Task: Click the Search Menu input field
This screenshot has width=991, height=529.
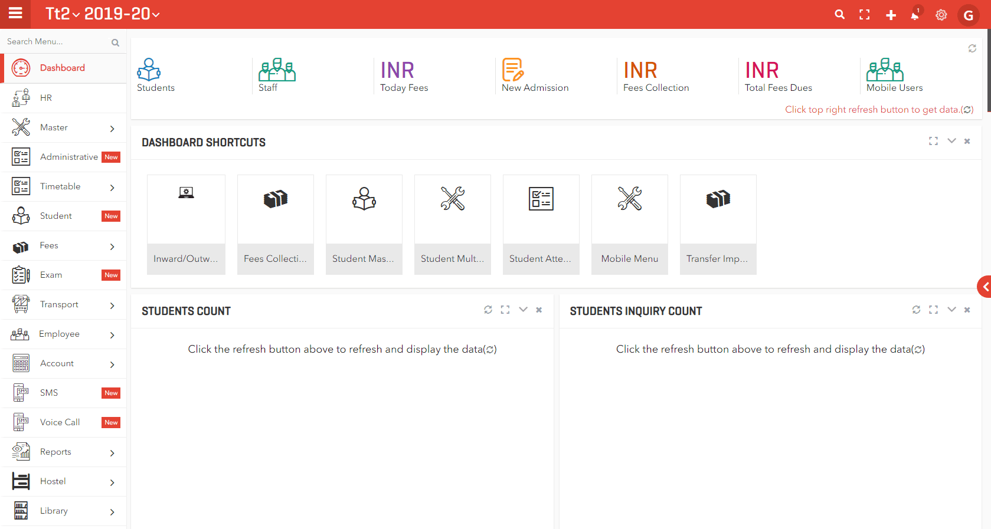Action: click(56, 42)
